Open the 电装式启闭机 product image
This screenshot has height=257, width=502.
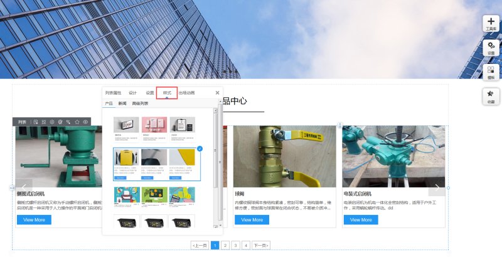pos(394,156)
